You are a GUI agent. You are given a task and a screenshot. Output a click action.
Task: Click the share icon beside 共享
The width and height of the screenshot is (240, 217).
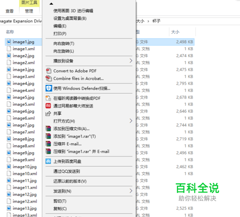coord(48,113)
